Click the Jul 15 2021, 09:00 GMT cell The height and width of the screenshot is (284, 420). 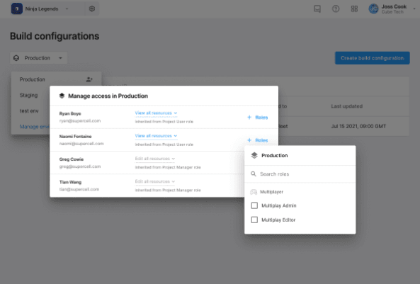point(358,126)
